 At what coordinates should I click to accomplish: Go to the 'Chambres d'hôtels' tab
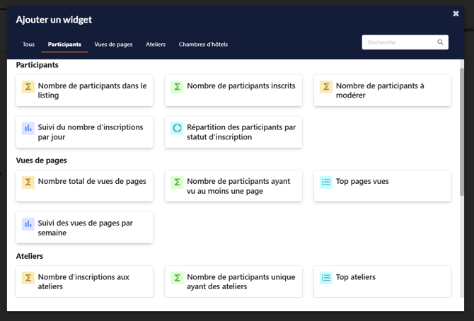[x=203, y=45]
